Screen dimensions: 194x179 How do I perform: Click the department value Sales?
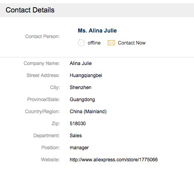pyautogui.click(x=76, y=136)
